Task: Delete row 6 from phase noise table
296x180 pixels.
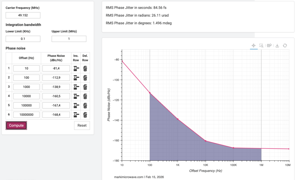Action: [x=85, y=115]
